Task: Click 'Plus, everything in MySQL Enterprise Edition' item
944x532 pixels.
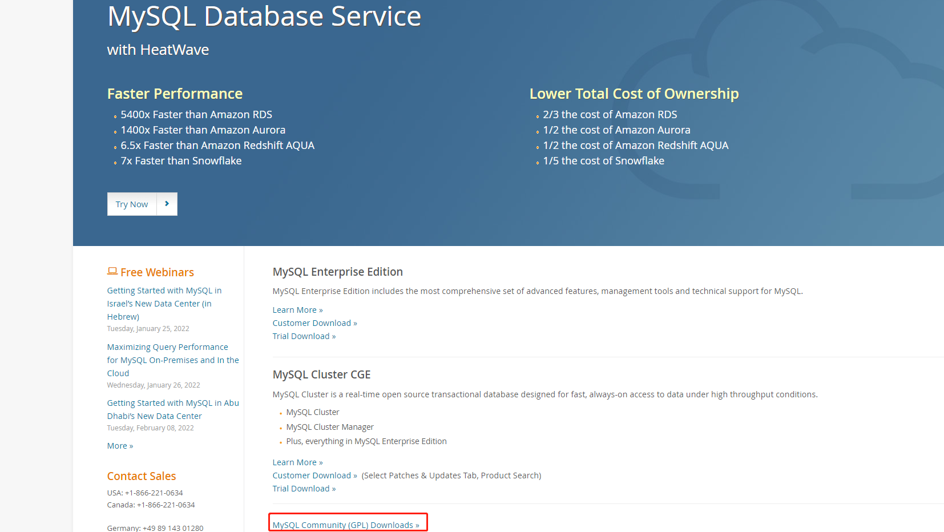Action: click(x=366, y=441)
